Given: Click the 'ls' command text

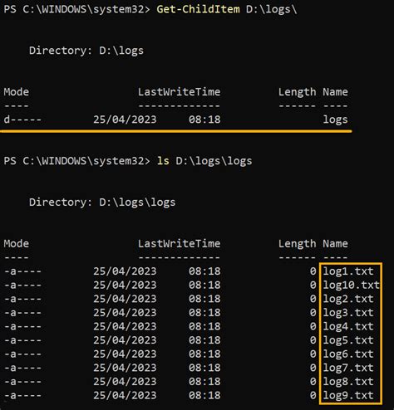Looking at the screenshot, I should pos(163,161).
